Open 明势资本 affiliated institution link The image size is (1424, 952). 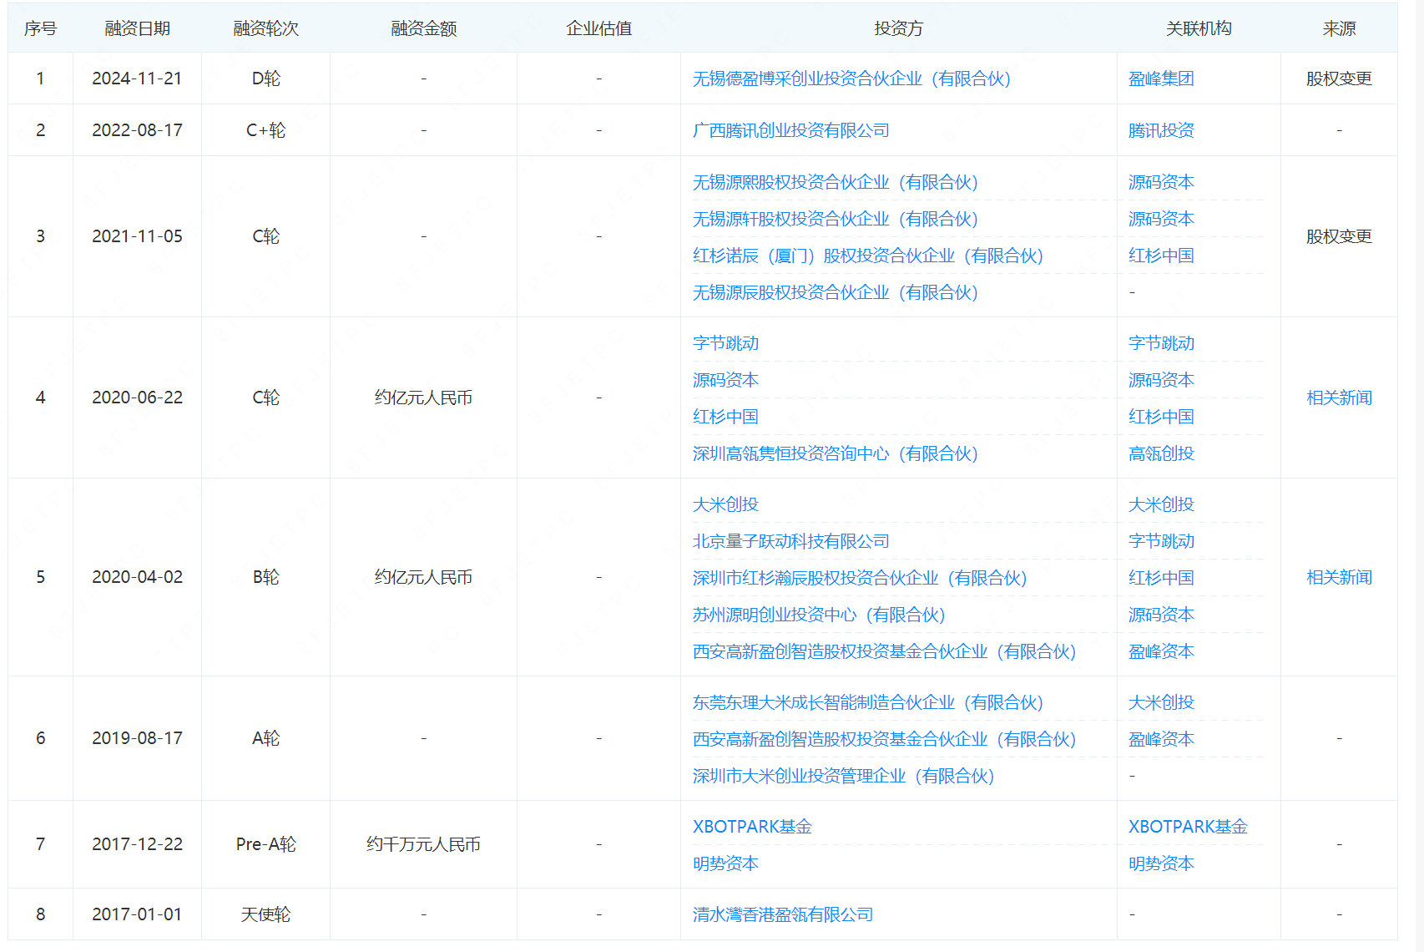click(1161, 863)
